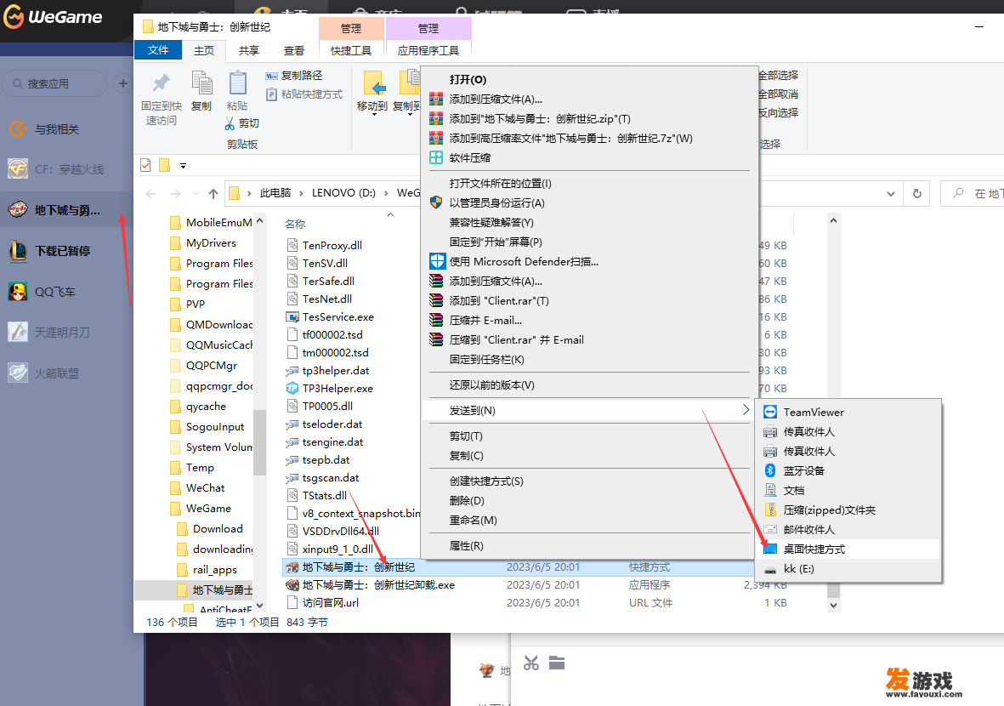
Task: Open the 文件 ribbon tab
Action: [x=158, y=50]
